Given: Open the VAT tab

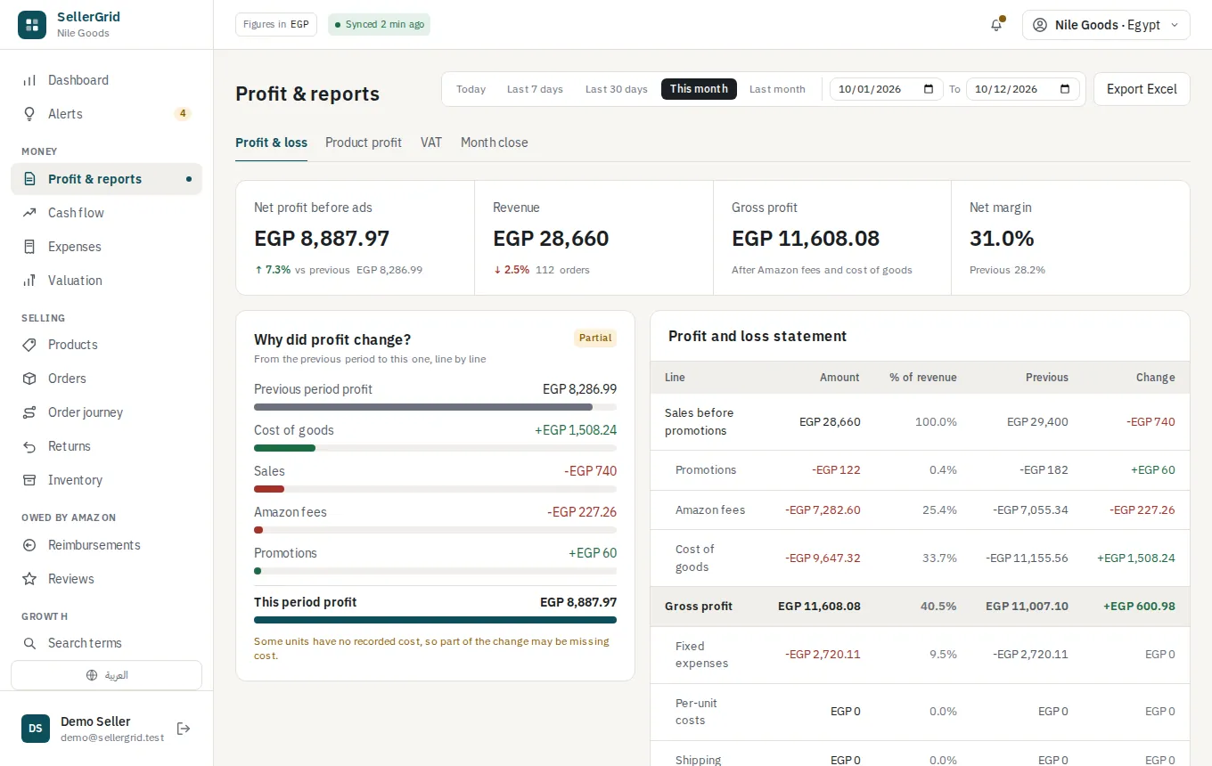Looking at the screenshot, I should (431, 143).
